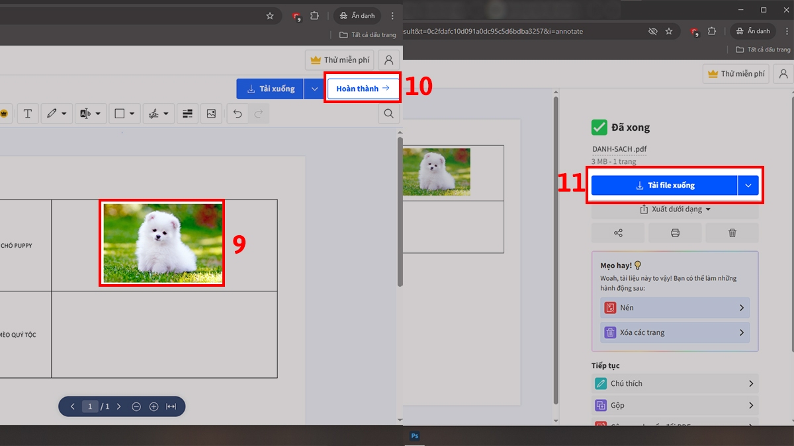
Task: Click the share icon button
Action: pos(618,233)
